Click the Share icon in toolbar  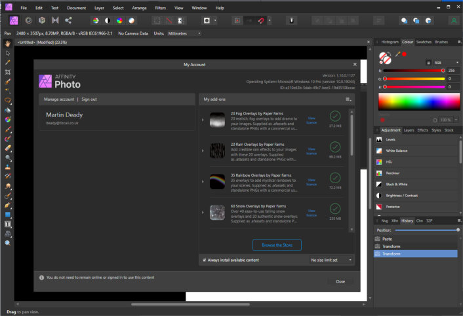68,20
